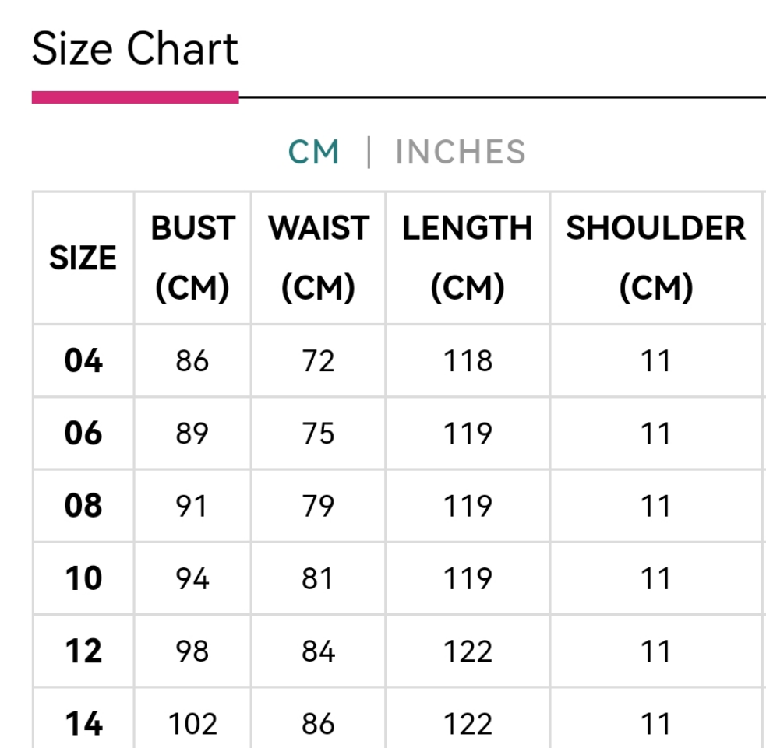This screenshot has width=766, height=748.
Task: Click the LENGTH (CM) column header
Action: click(468, 258)
